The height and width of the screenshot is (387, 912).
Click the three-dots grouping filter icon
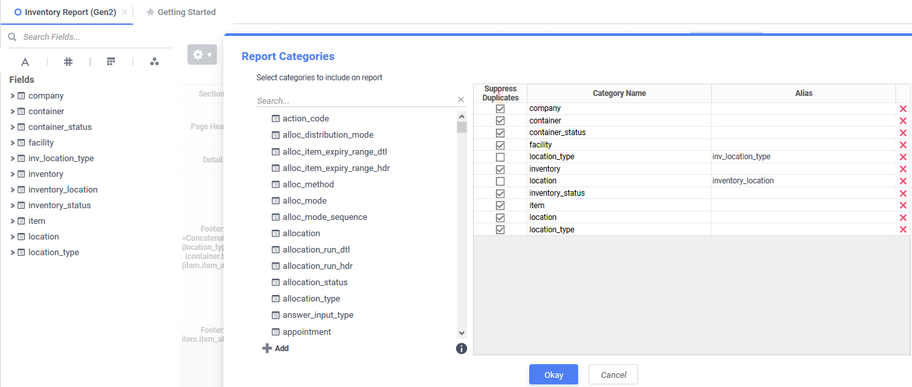[154, 62]
